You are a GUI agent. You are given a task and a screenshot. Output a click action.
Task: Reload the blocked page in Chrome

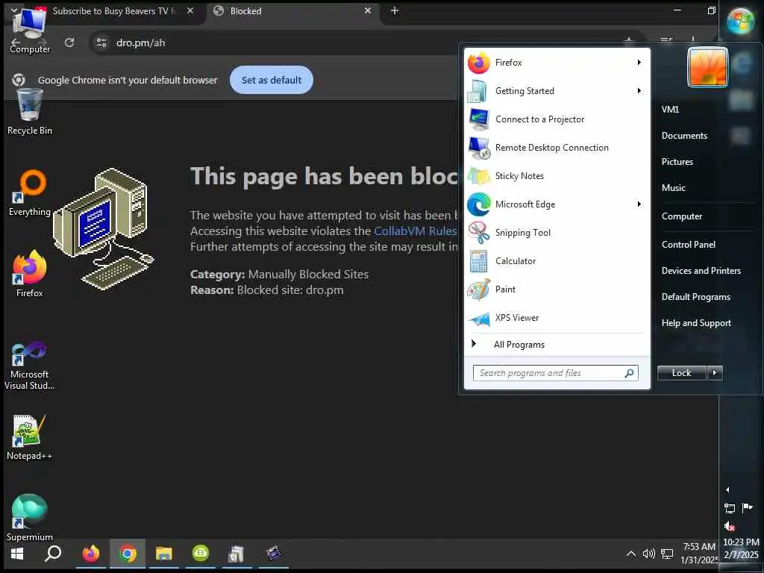[x=69, y=43]
